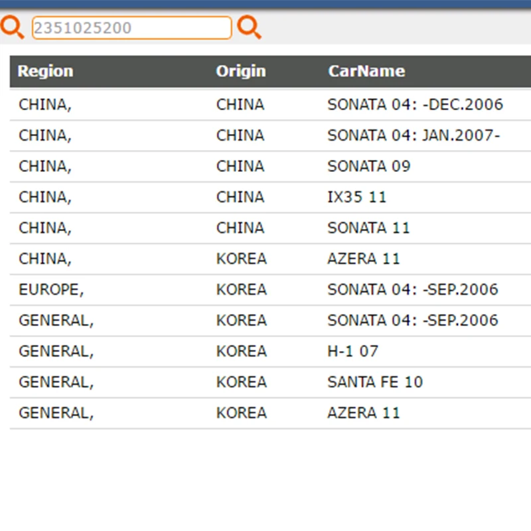The height and width of the screenshot is (531, 531).
Task: Click the search icon right of input field
Action: pos(250,27)
